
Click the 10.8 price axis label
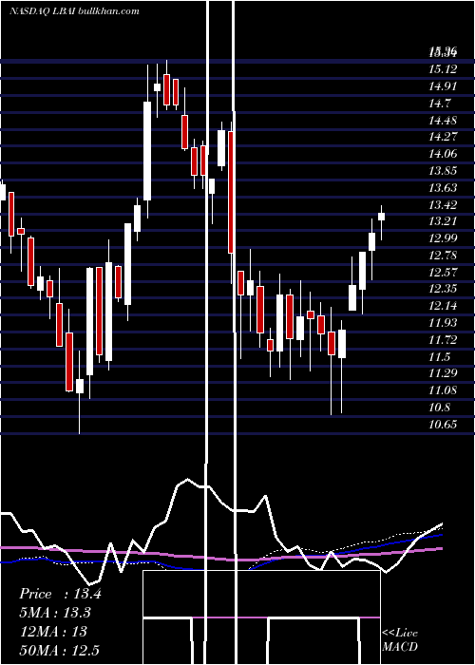(440, 407)
